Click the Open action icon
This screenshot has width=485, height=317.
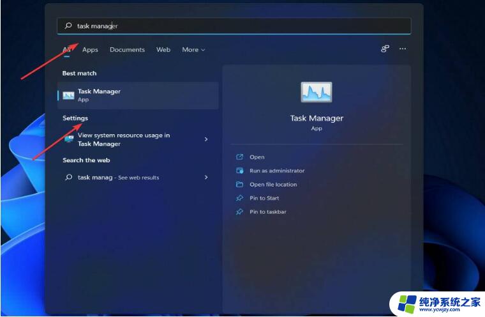click(240, 157)
